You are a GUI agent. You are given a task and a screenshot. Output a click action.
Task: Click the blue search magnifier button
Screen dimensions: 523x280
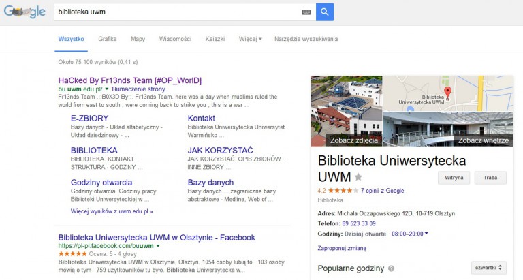tap(325, 12)
